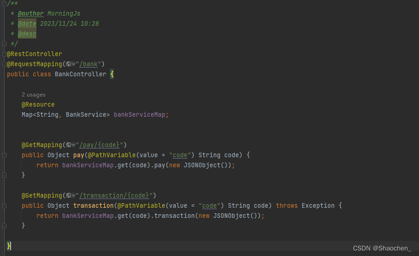Viewport: 419px width, 256px height.
Task: Click JSONObject in the transaction return statement
Action: point(232,216)
